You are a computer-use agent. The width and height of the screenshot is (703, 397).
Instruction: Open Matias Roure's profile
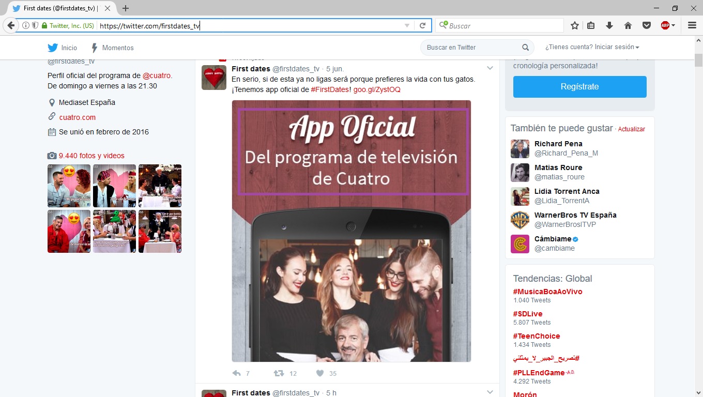[x=558, y=167]
